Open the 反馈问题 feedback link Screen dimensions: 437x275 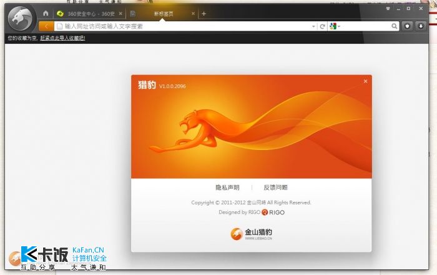point(275,187)
